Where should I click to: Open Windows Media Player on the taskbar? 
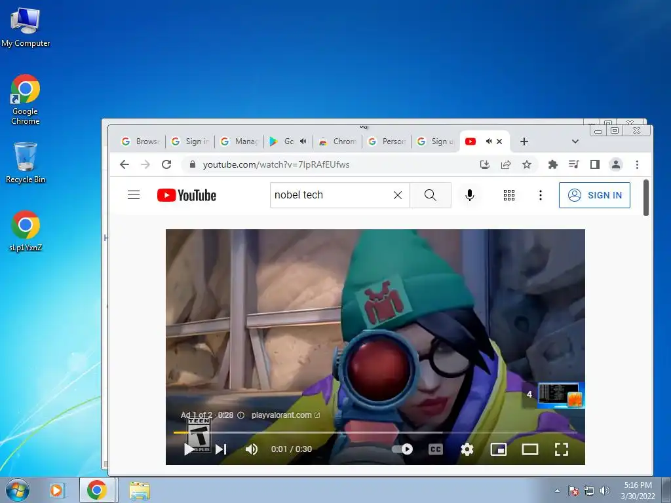pyautogui.click(x=56, y=490)
